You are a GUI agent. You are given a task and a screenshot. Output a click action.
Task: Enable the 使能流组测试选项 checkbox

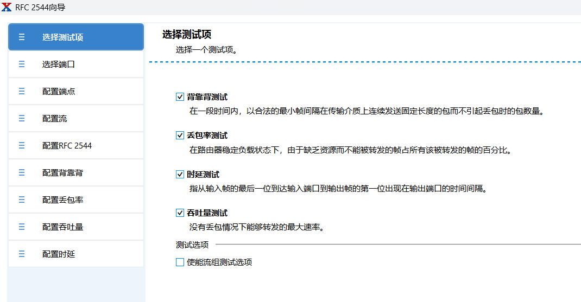click(180, 262)
